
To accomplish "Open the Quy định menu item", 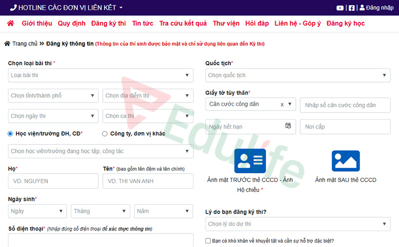I will (71, 23).
